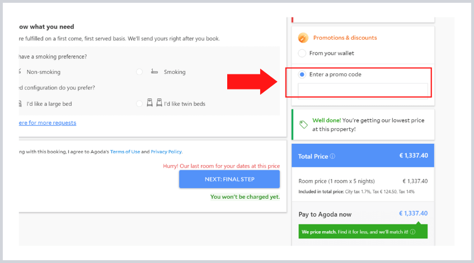The image size is (474, 263).
Task: Click the partially visible large bed icon
Action: pos(20,104)
